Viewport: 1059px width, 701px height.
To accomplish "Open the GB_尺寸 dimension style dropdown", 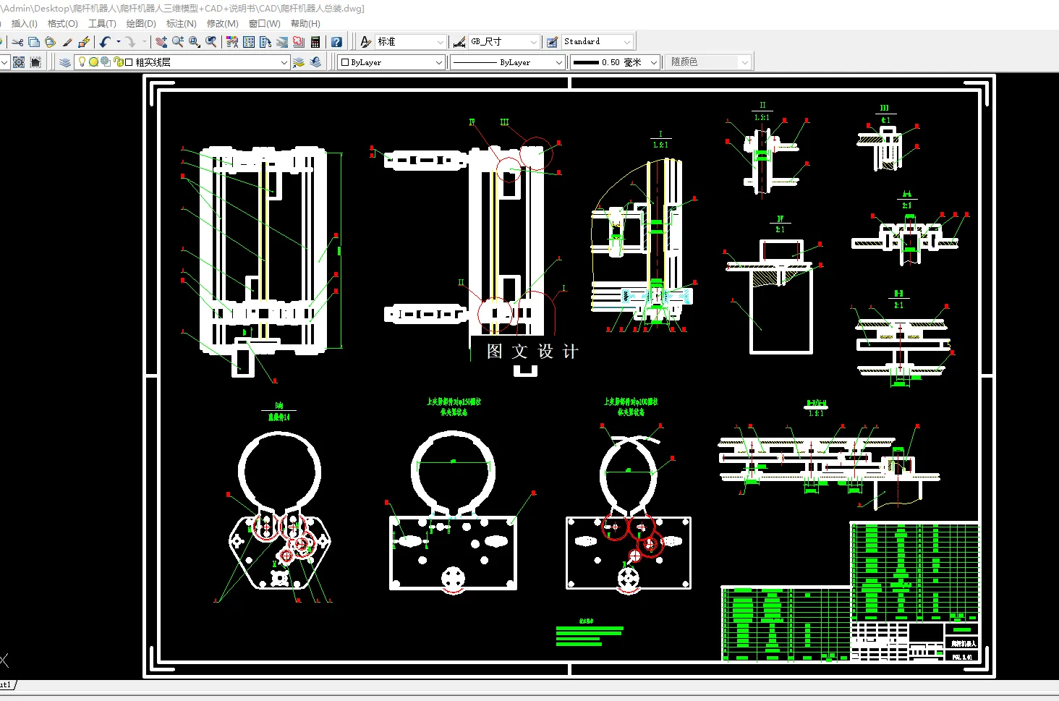I will (x=504, y=42).
